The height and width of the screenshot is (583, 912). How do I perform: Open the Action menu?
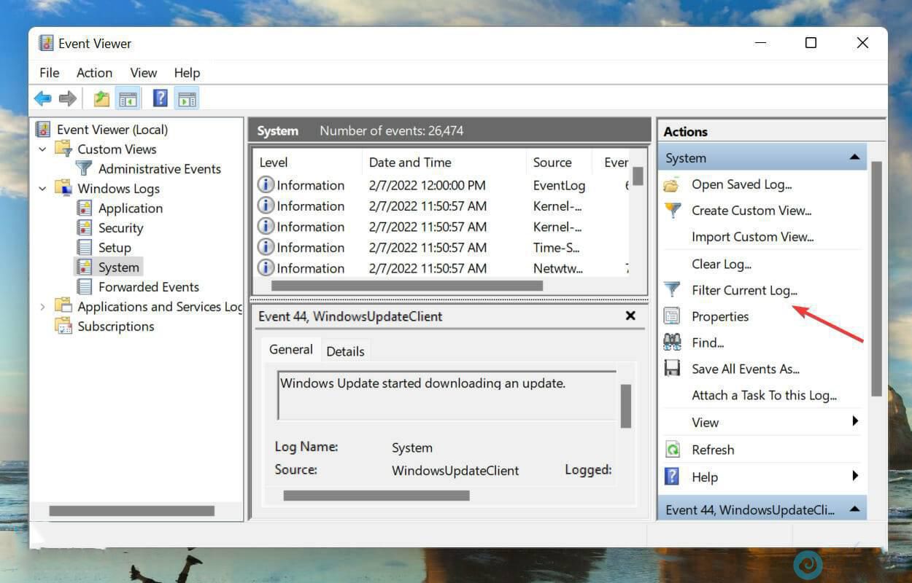94,73
